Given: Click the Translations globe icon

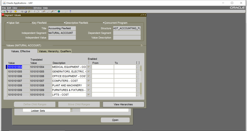Looking at the screenshot, I should tap(59, 11).
